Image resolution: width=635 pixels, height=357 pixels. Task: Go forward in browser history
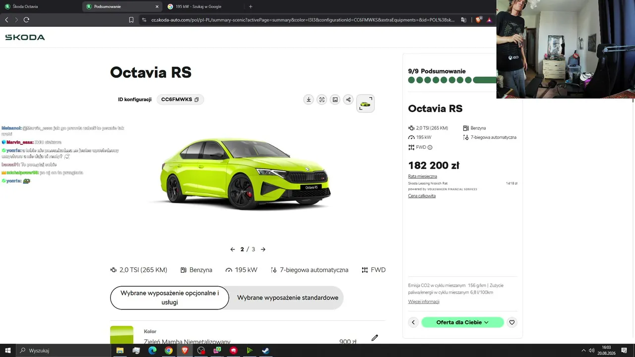coord(16,20)
